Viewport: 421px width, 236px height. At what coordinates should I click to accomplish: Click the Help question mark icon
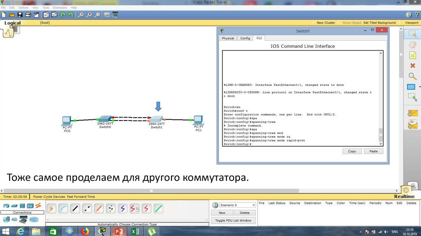tap(417, 15)
